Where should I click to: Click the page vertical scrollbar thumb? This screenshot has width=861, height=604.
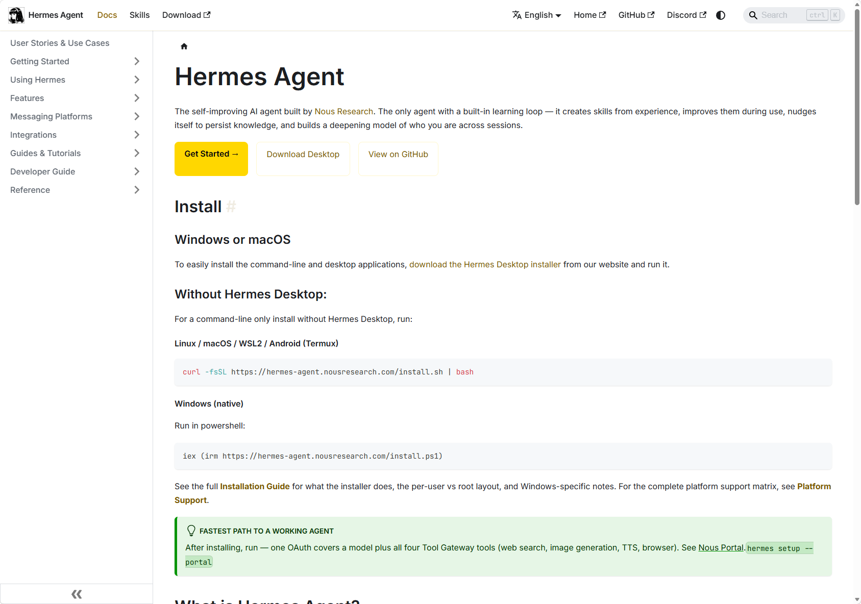(857, 107)
